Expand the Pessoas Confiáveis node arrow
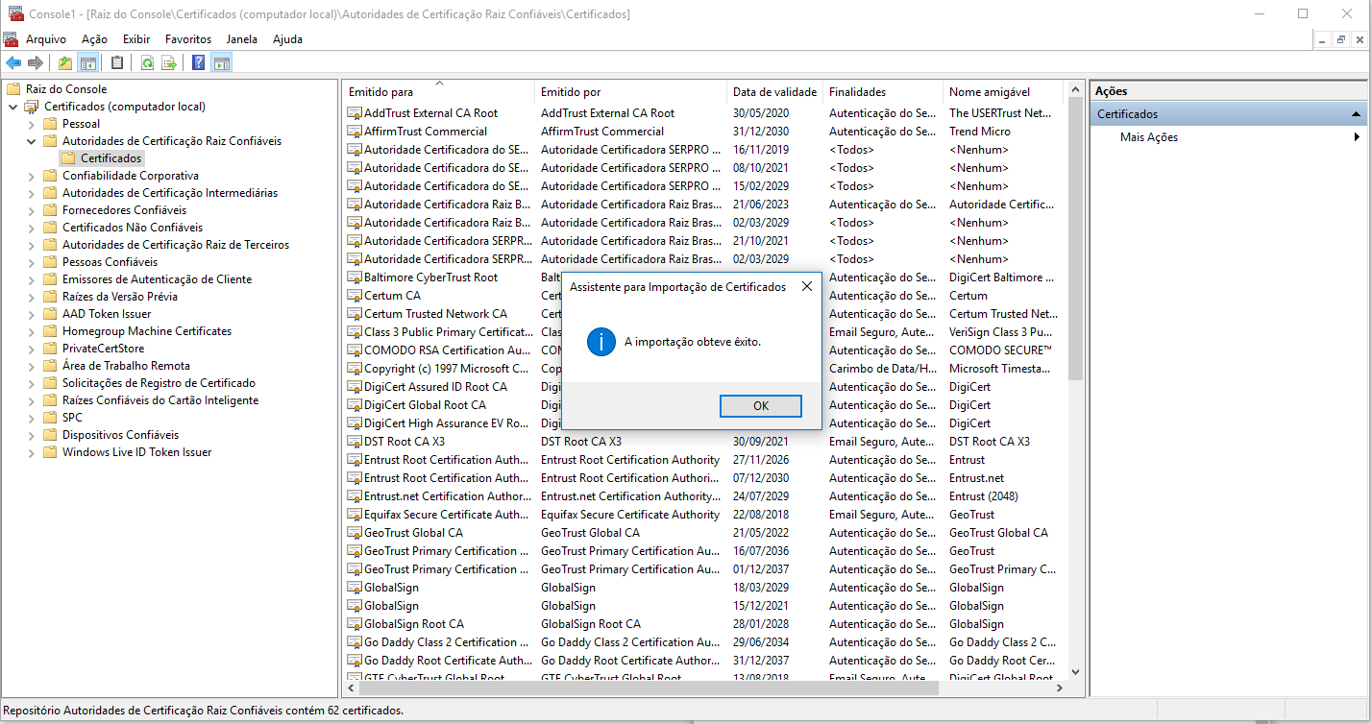 (31, 262)
